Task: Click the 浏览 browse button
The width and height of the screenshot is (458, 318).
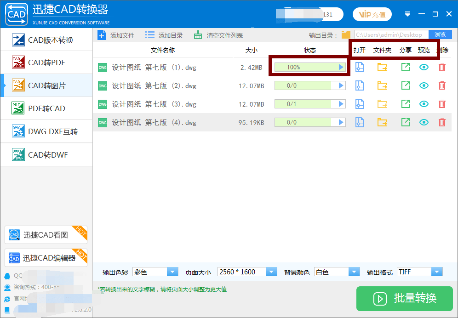Action: tap(440, 35)
